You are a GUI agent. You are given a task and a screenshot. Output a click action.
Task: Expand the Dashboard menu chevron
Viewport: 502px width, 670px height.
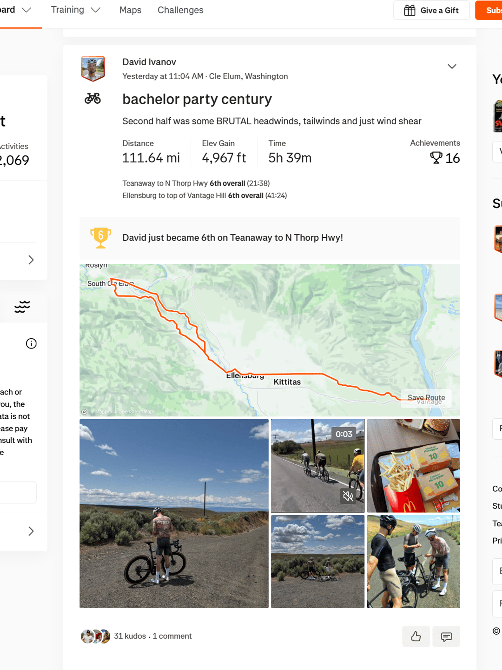point(26,10)
